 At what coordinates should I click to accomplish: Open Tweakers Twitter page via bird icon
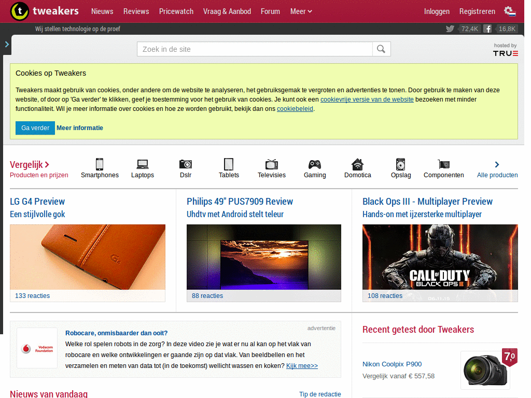(450, 29)
